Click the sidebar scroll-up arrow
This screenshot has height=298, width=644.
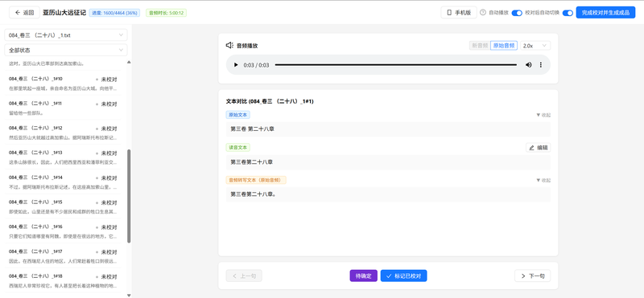pos(129,63)
